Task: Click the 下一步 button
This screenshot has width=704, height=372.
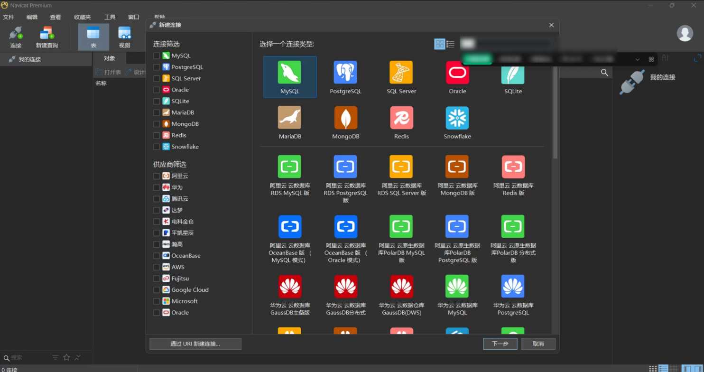Action: [x=500, y=344]
